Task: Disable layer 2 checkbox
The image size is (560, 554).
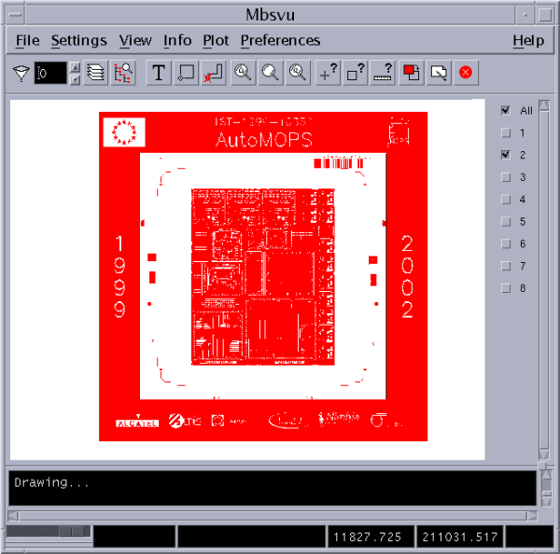Action: [x=505, y=155]
